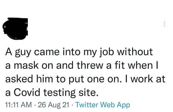Screen dimensions: 173x112
Task: Click the 26 Aug 21 date
Action: pyautogui.click(x=54, y=105)
